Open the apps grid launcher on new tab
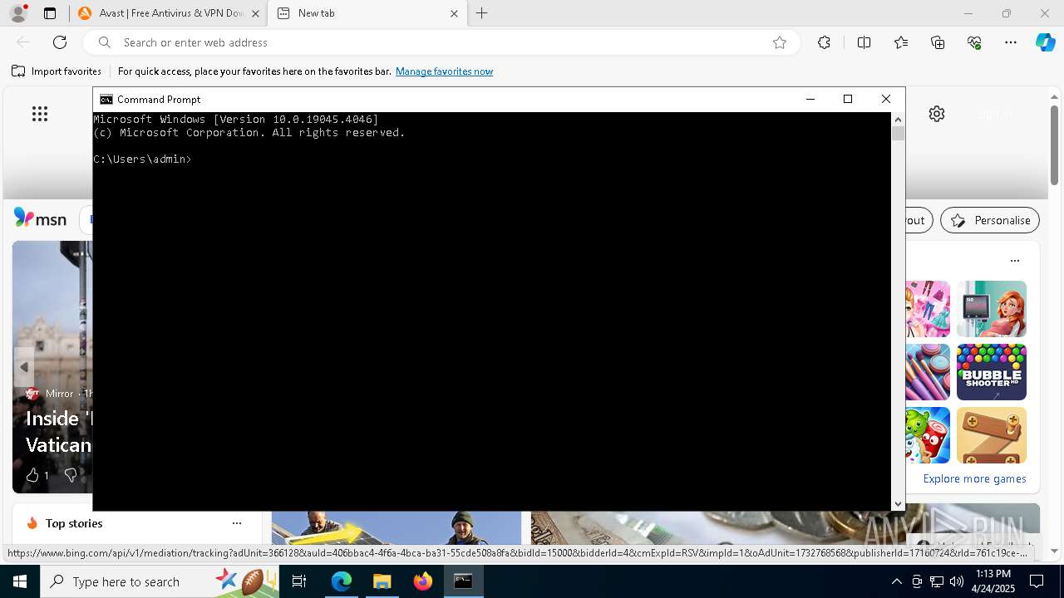This screenshot has height=598, width=1064. [x=39, y=114]
